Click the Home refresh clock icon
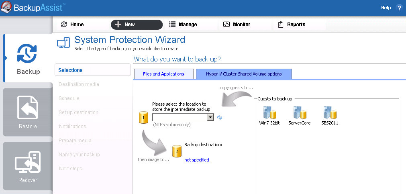The image size is (406, 194). pyautogui.click(x=64, y=25)
